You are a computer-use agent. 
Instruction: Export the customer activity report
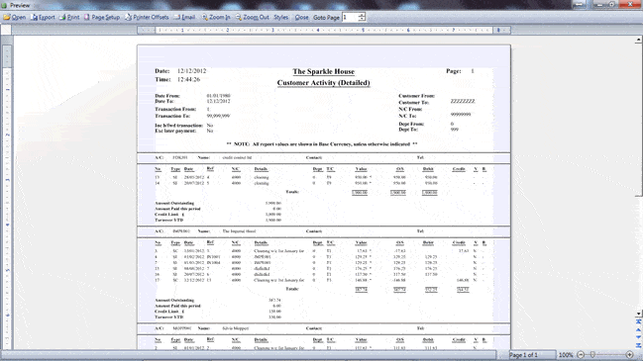(43, 17)
